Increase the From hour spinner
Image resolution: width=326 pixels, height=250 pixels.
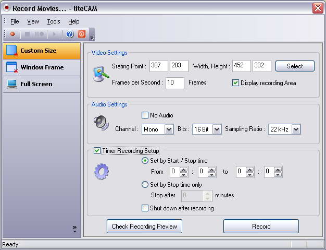[x=184, y=170]
